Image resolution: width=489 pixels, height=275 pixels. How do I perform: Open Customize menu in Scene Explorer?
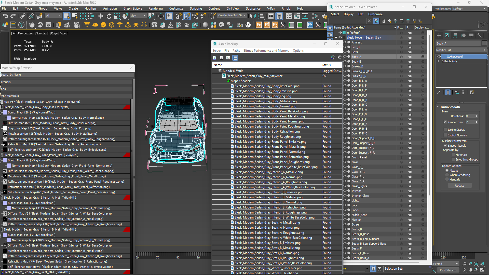click(x=375, y=14)
